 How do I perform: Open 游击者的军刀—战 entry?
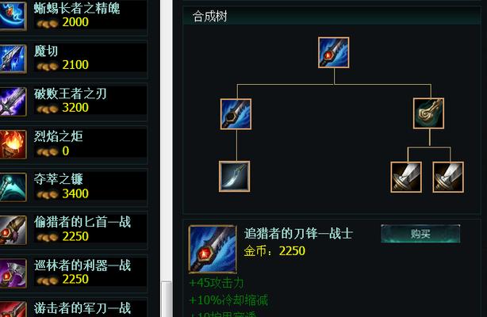coord(73,308)
